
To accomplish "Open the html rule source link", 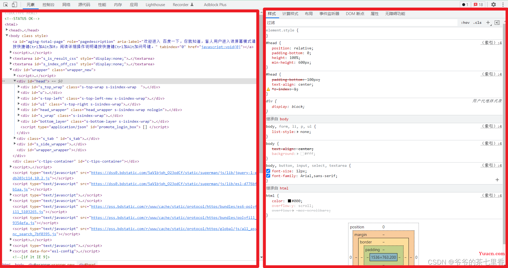I will tap(491, 196).
